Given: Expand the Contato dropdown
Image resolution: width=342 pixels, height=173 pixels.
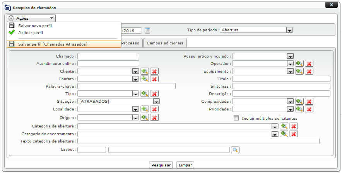Looking at the screenshot, I should click(x=136, y=79).
